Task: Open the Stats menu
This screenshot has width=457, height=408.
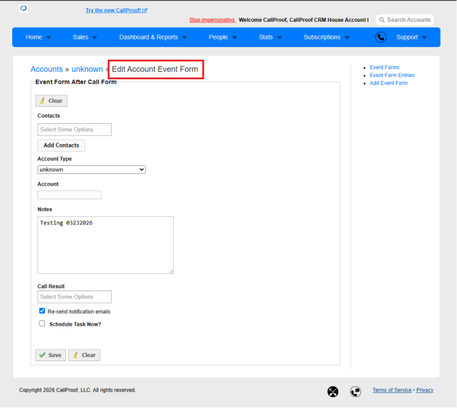Action: coord(266,37)
